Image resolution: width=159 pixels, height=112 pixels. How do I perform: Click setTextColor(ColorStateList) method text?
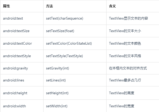click(69, 44)
